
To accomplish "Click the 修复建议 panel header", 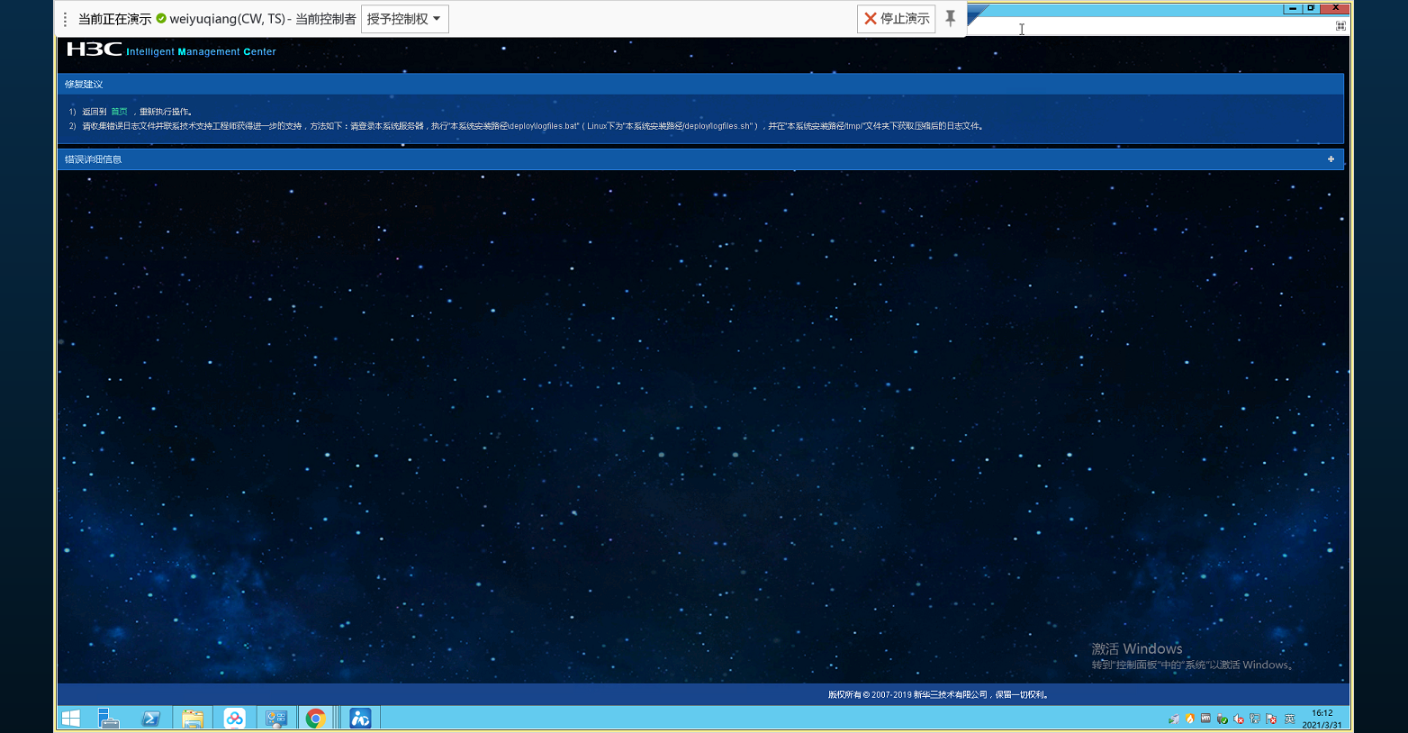I will tap(700, 84).
